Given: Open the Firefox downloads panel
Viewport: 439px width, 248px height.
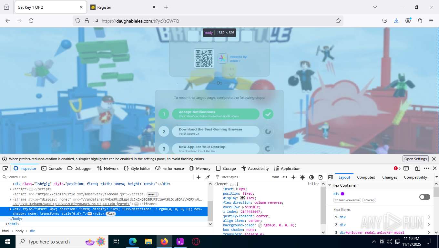Looking at the screenshot, I should click(396, 21).
